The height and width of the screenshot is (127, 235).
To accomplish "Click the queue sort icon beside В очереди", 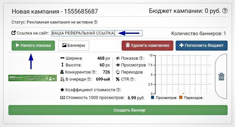I will [x=62, y=79].
